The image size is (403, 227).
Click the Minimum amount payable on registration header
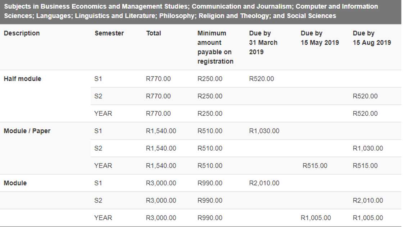coord(215,47)
